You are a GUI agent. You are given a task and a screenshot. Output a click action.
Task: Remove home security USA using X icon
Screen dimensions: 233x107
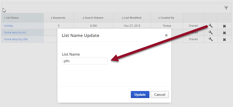coord(224,39)
